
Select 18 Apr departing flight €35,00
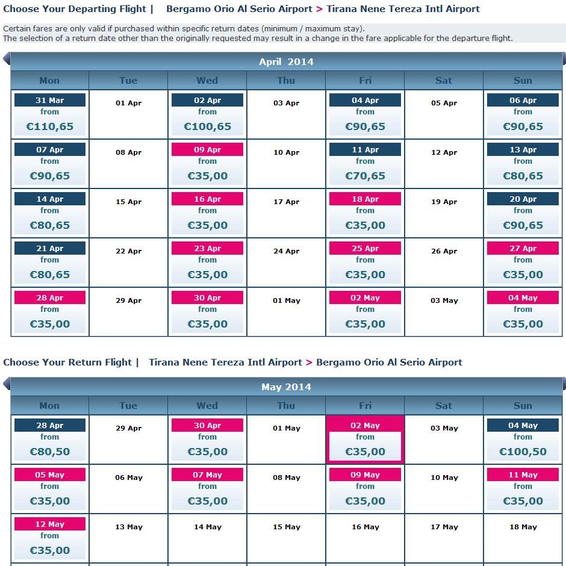[x=365, y=213]
